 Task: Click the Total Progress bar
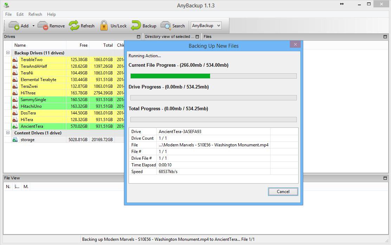pyautogui.click(x=214, y=119)
